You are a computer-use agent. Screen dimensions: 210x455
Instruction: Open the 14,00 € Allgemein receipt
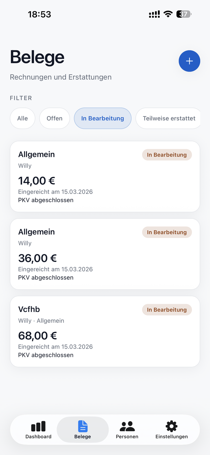[105, 176]
